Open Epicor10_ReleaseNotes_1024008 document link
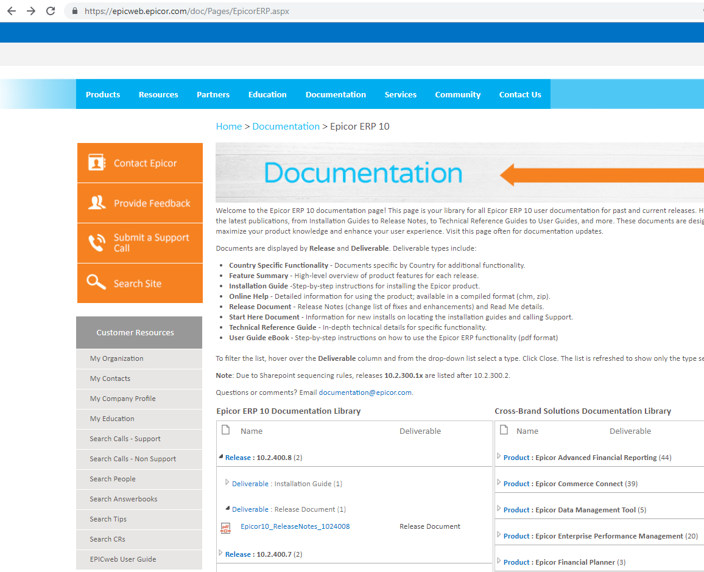 [295, 526]
